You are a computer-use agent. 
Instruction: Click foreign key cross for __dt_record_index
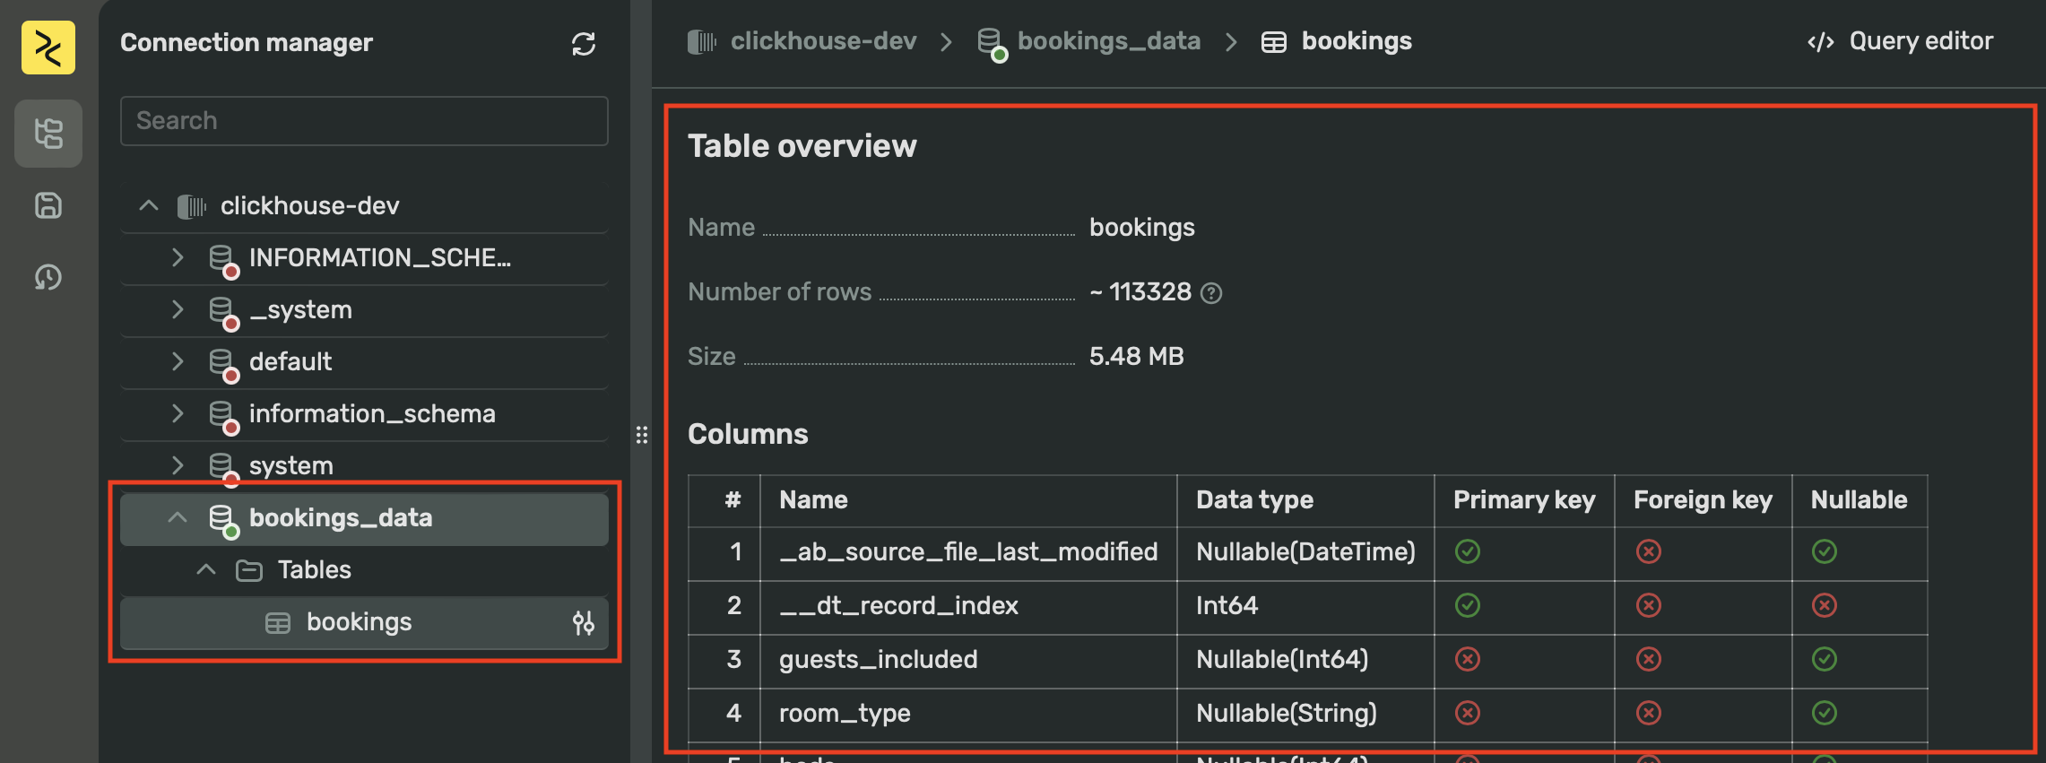tap(1649, 605)
